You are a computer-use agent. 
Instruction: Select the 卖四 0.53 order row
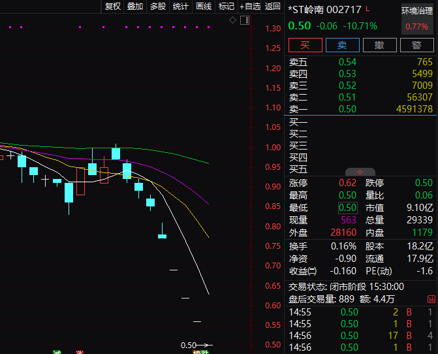pyautogui.click(x=360, y=74)
